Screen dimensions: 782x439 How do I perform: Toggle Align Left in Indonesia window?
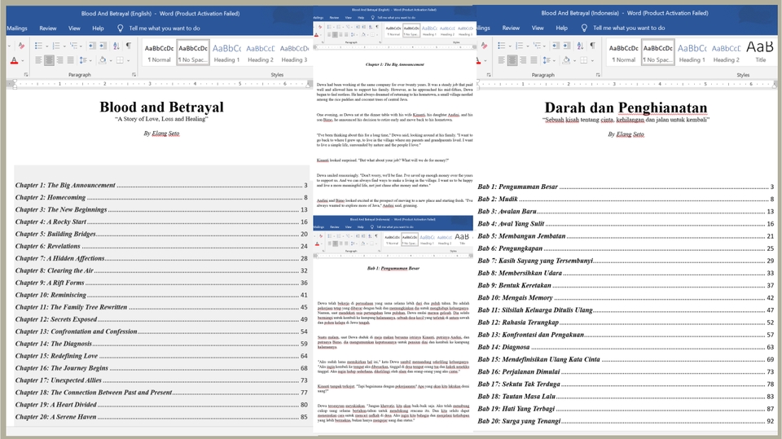(501, 60)
